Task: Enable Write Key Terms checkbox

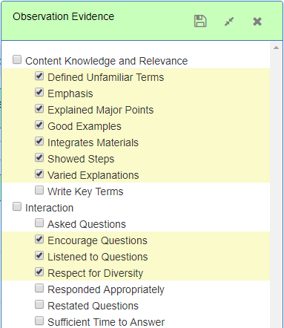Action: [39, 190]
